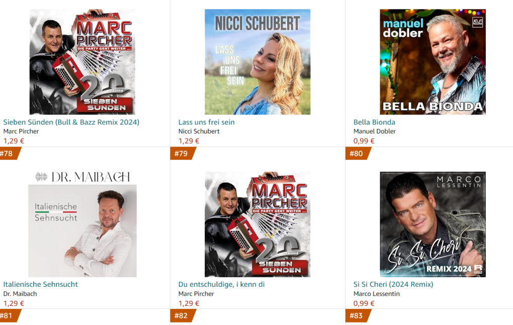Open the Dr. Maibach album cover image
Viewport: 513px width, 325px height.
pos(82,225)
